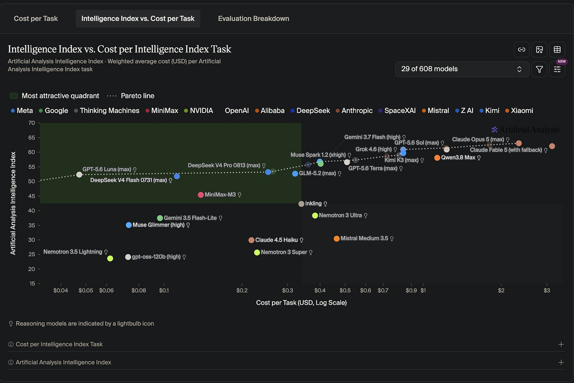
Task: Click the lightbulb next to DeepSeek V4 Pro 0813
Action: point(264,166)
